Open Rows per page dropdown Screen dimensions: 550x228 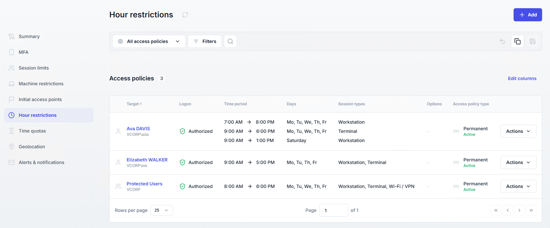point(161,210)
